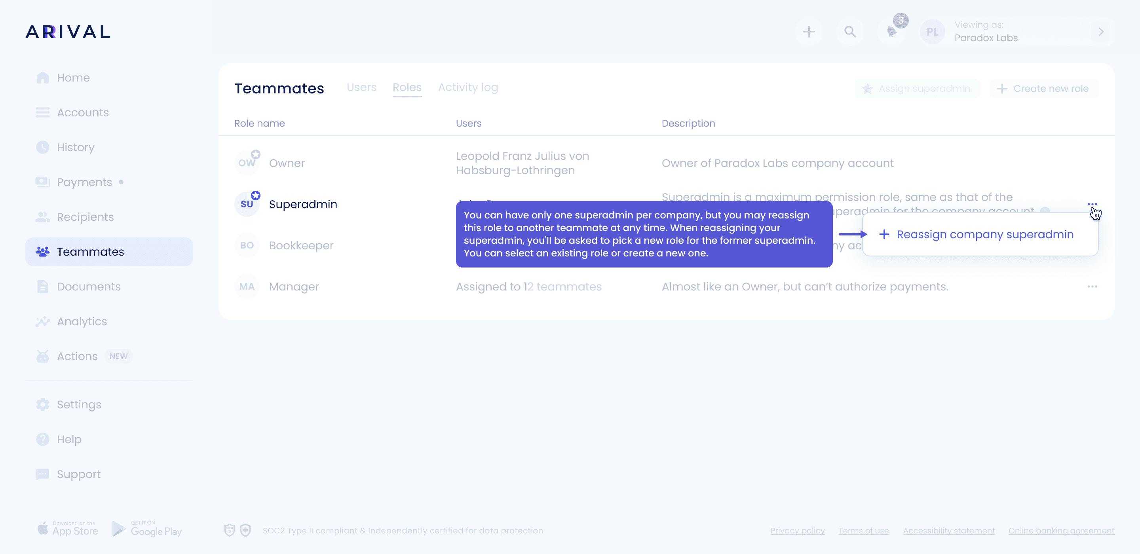Select the Owner role name
The height and width of the screenshot is (554, 1140).
coord(287,163)
